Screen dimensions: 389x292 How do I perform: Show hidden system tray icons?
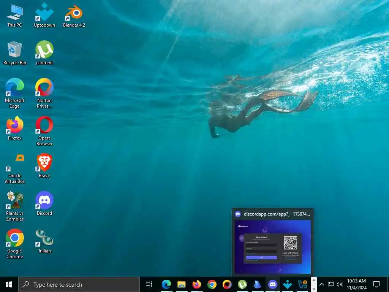[x=322, y=284]
